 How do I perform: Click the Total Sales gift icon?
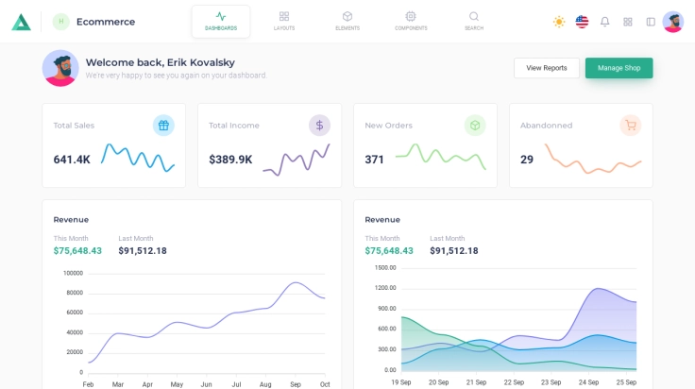pyautogui.click(x=163, y=125)
